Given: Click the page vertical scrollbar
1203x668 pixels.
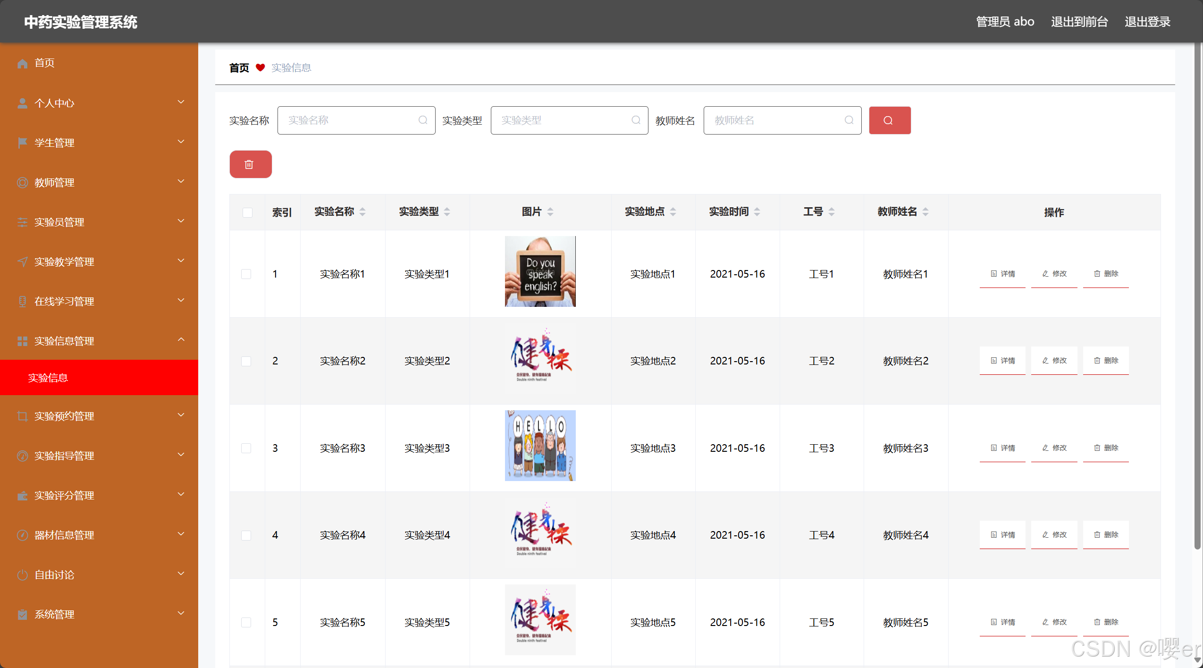Looking at the screenshot, I should (x=1197, y=296).
